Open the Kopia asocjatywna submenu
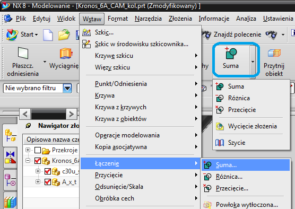Image resolution: width=295 pixels, height=209 pixels. pos(141,147)
